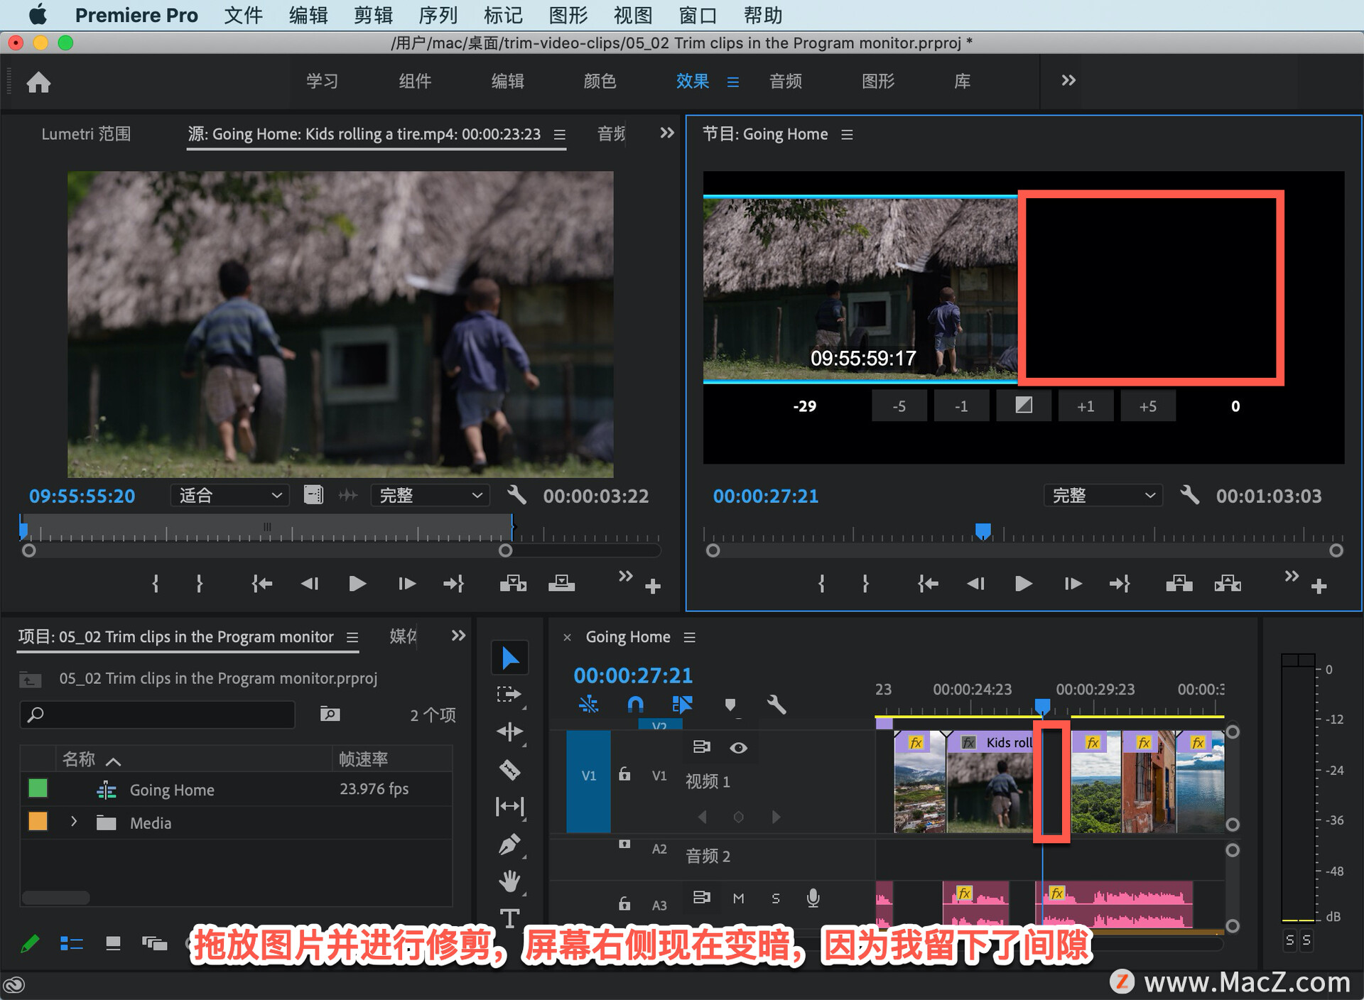Open Program monitor panel menu
The image size is (1364, 1000).
[847, 134]
